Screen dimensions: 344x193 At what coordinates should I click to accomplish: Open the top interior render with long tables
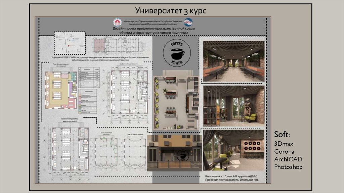(234, 61)
